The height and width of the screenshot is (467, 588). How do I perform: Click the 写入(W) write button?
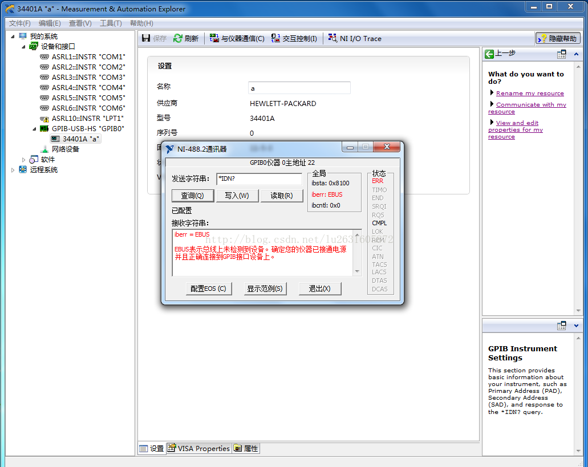click(x=237, y=196)
